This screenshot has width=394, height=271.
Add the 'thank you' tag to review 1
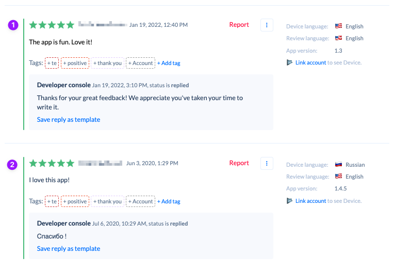pyautogui.click(x=107, y=63)
